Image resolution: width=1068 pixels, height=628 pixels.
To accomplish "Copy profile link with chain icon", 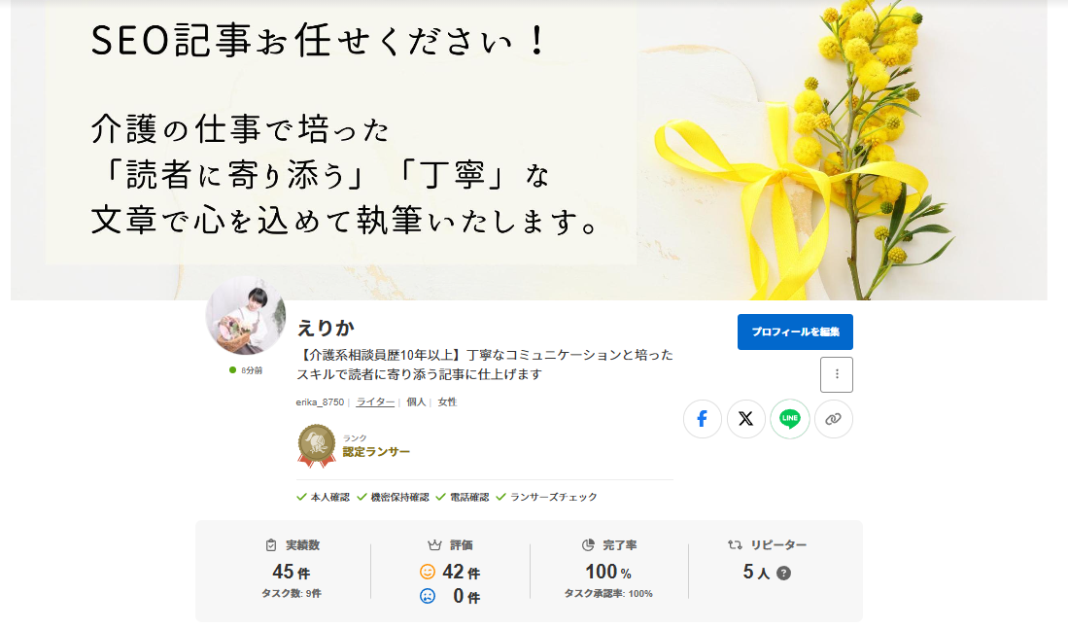I will (x=833, y=419).
